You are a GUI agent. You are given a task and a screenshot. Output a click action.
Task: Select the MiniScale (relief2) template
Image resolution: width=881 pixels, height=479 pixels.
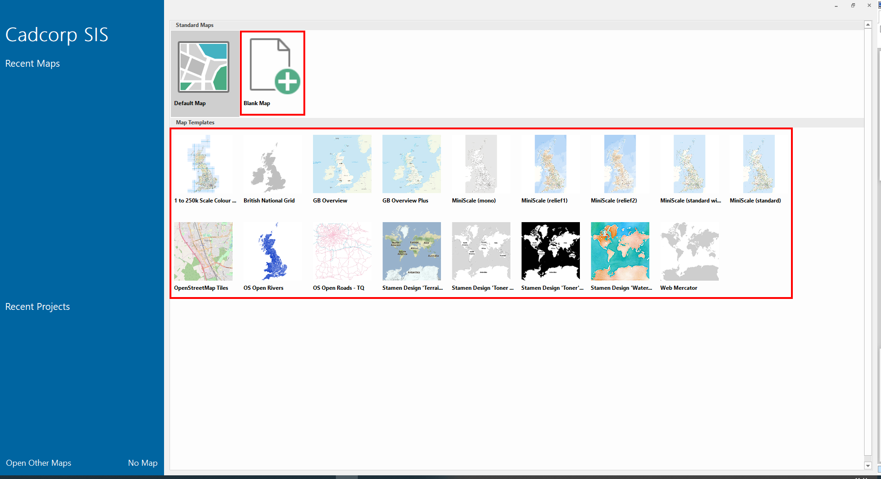[620, 164]
